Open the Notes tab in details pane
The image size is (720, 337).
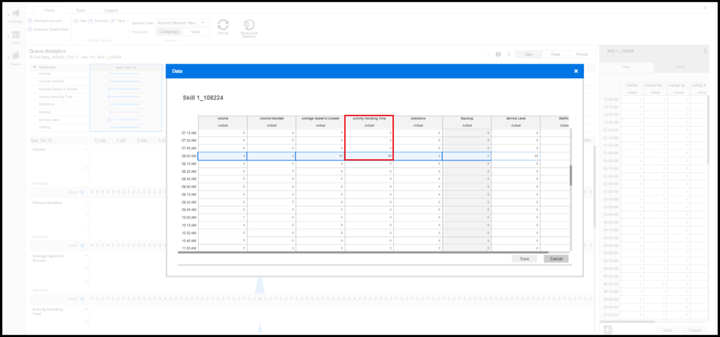[681, 67]
